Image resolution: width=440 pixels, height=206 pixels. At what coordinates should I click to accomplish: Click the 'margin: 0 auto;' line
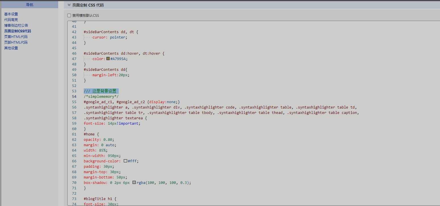[x=100, y=145]
